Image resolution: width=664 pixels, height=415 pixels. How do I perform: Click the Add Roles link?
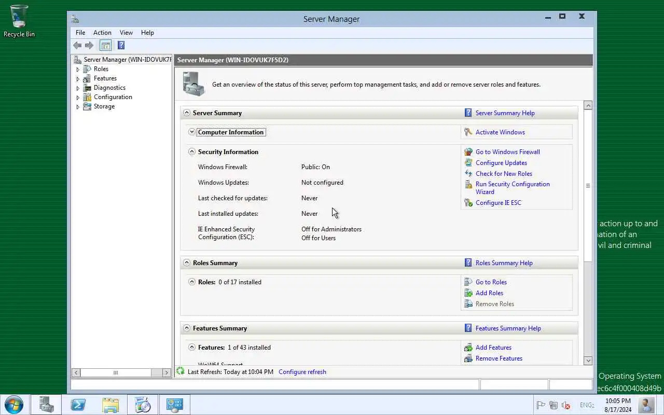point(489,293)
